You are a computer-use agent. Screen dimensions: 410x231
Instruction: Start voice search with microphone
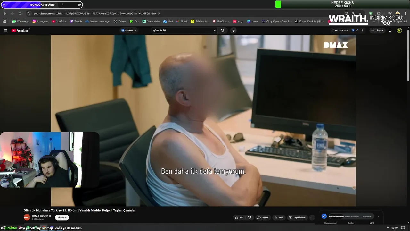tap(233, 30)
